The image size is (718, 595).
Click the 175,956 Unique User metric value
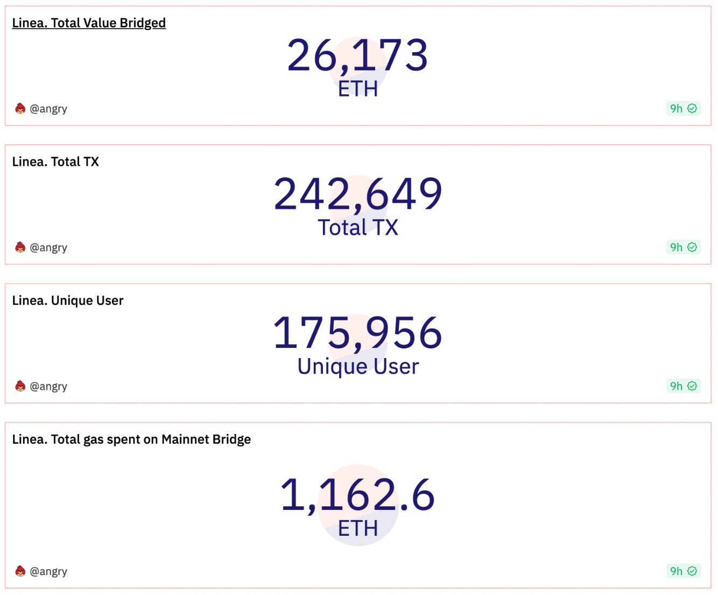(x=357, y=334)
